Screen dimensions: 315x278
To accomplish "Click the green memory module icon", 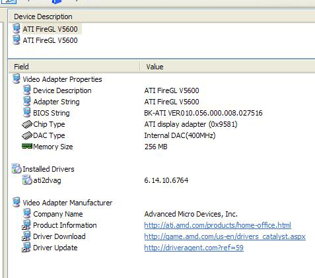I will (27, 146).
